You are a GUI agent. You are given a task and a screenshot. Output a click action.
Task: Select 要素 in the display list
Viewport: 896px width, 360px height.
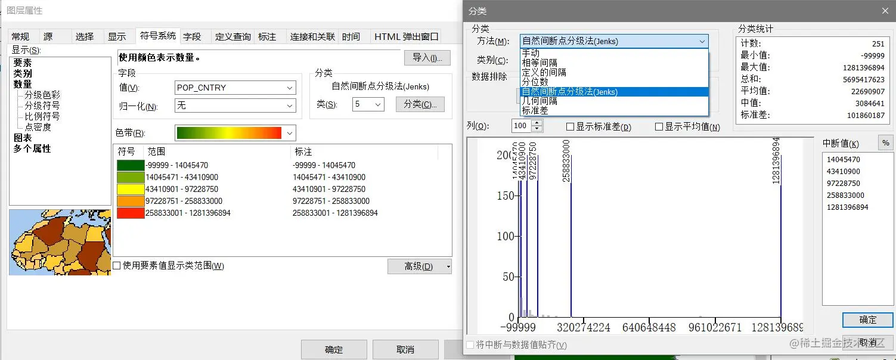point(23,63)
